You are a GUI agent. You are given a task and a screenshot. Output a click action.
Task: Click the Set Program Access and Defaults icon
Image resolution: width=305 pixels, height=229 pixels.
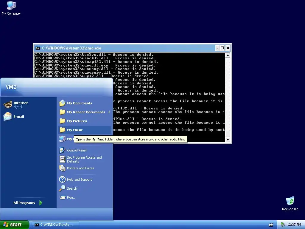pyautogui.click(x=62, y=159)
